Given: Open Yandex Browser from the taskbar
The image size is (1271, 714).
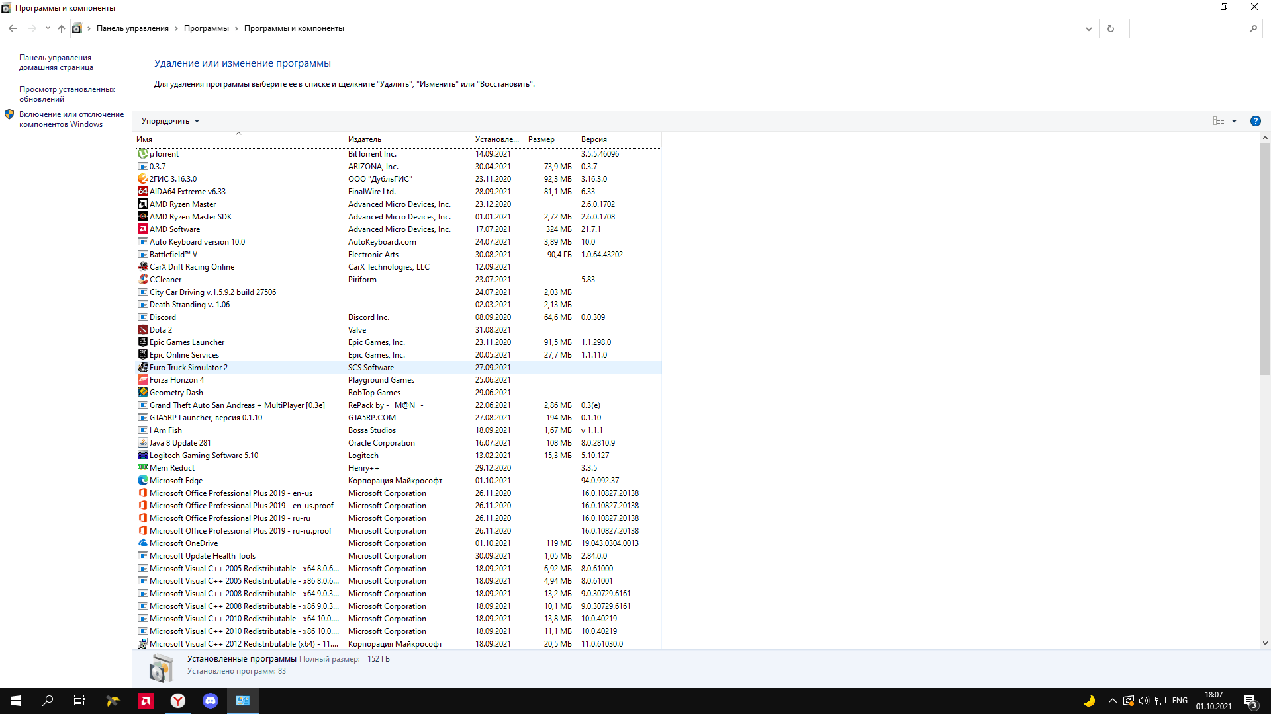Looking at the screenshot, I should [x=178, y=701].
